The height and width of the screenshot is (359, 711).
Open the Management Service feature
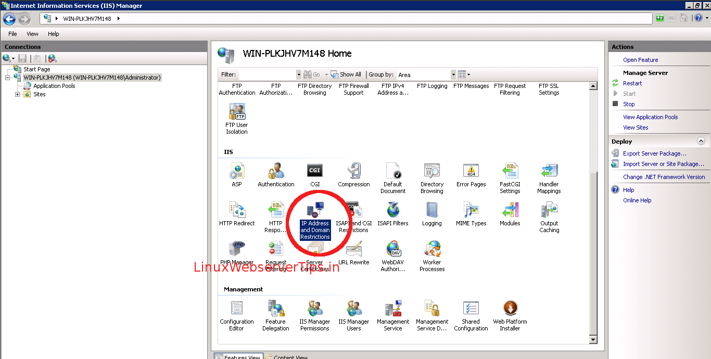(x=393, y=315)
